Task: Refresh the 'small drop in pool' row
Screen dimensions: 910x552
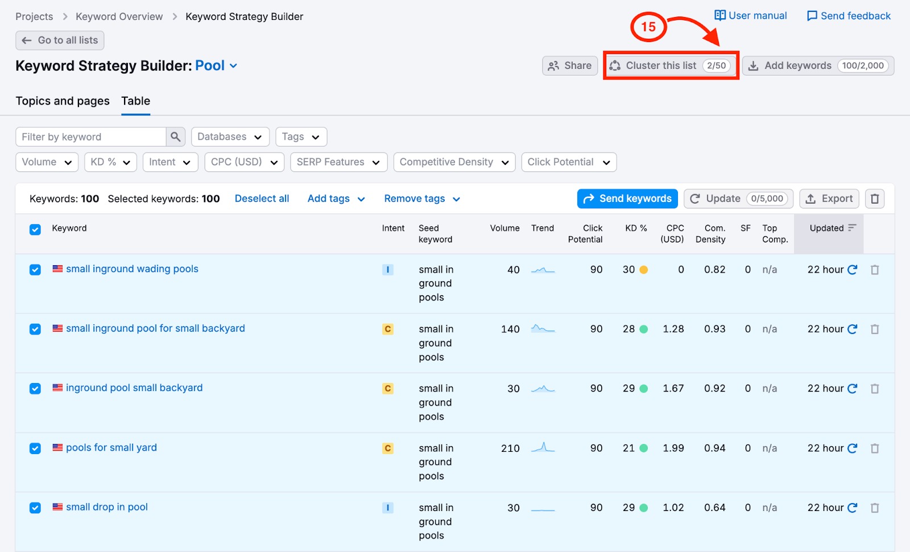Action: click(852, 508)
